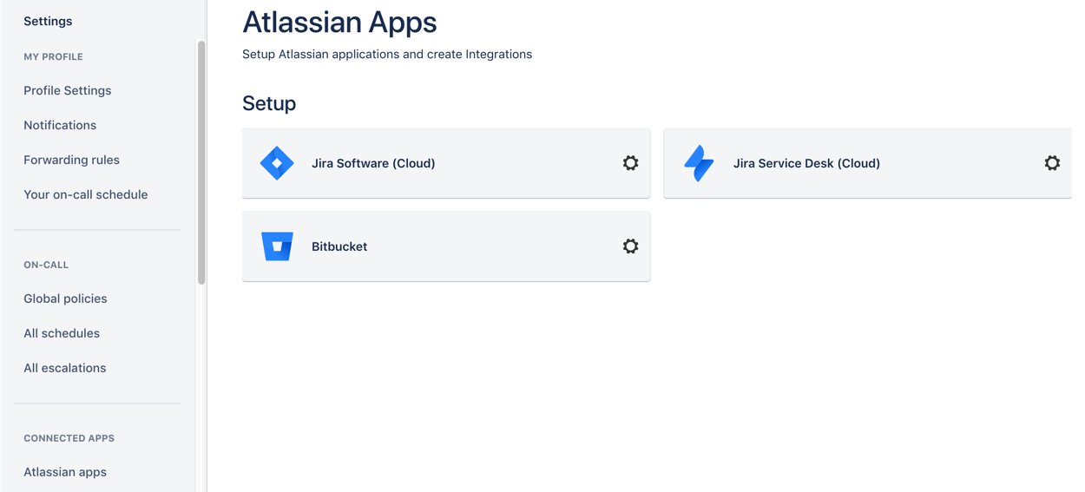
Task: Open All escalations
Action: 65,368
